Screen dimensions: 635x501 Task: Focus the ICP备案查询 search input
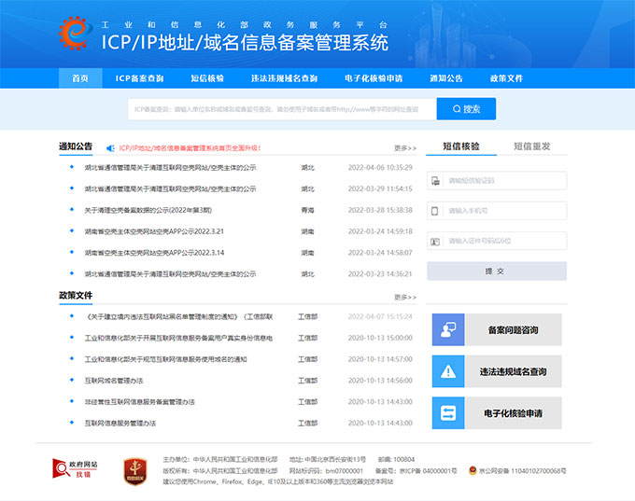click(x=282, y=109)
